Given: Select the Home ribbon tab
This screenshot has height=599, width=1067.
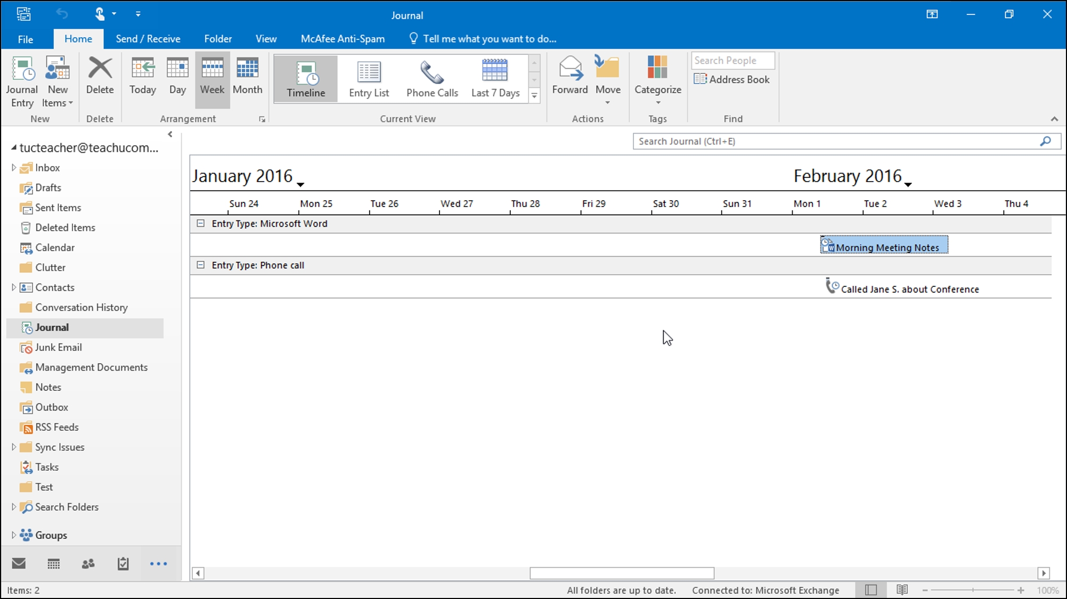Looking at the screenshot, I should [78, 39].
